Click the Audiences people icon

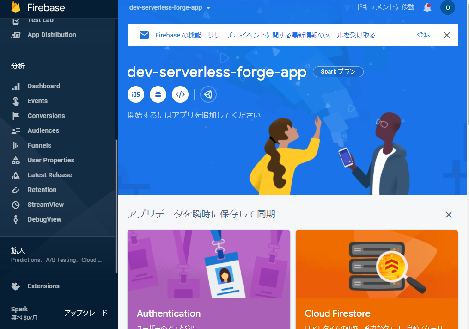click(16, 130)
